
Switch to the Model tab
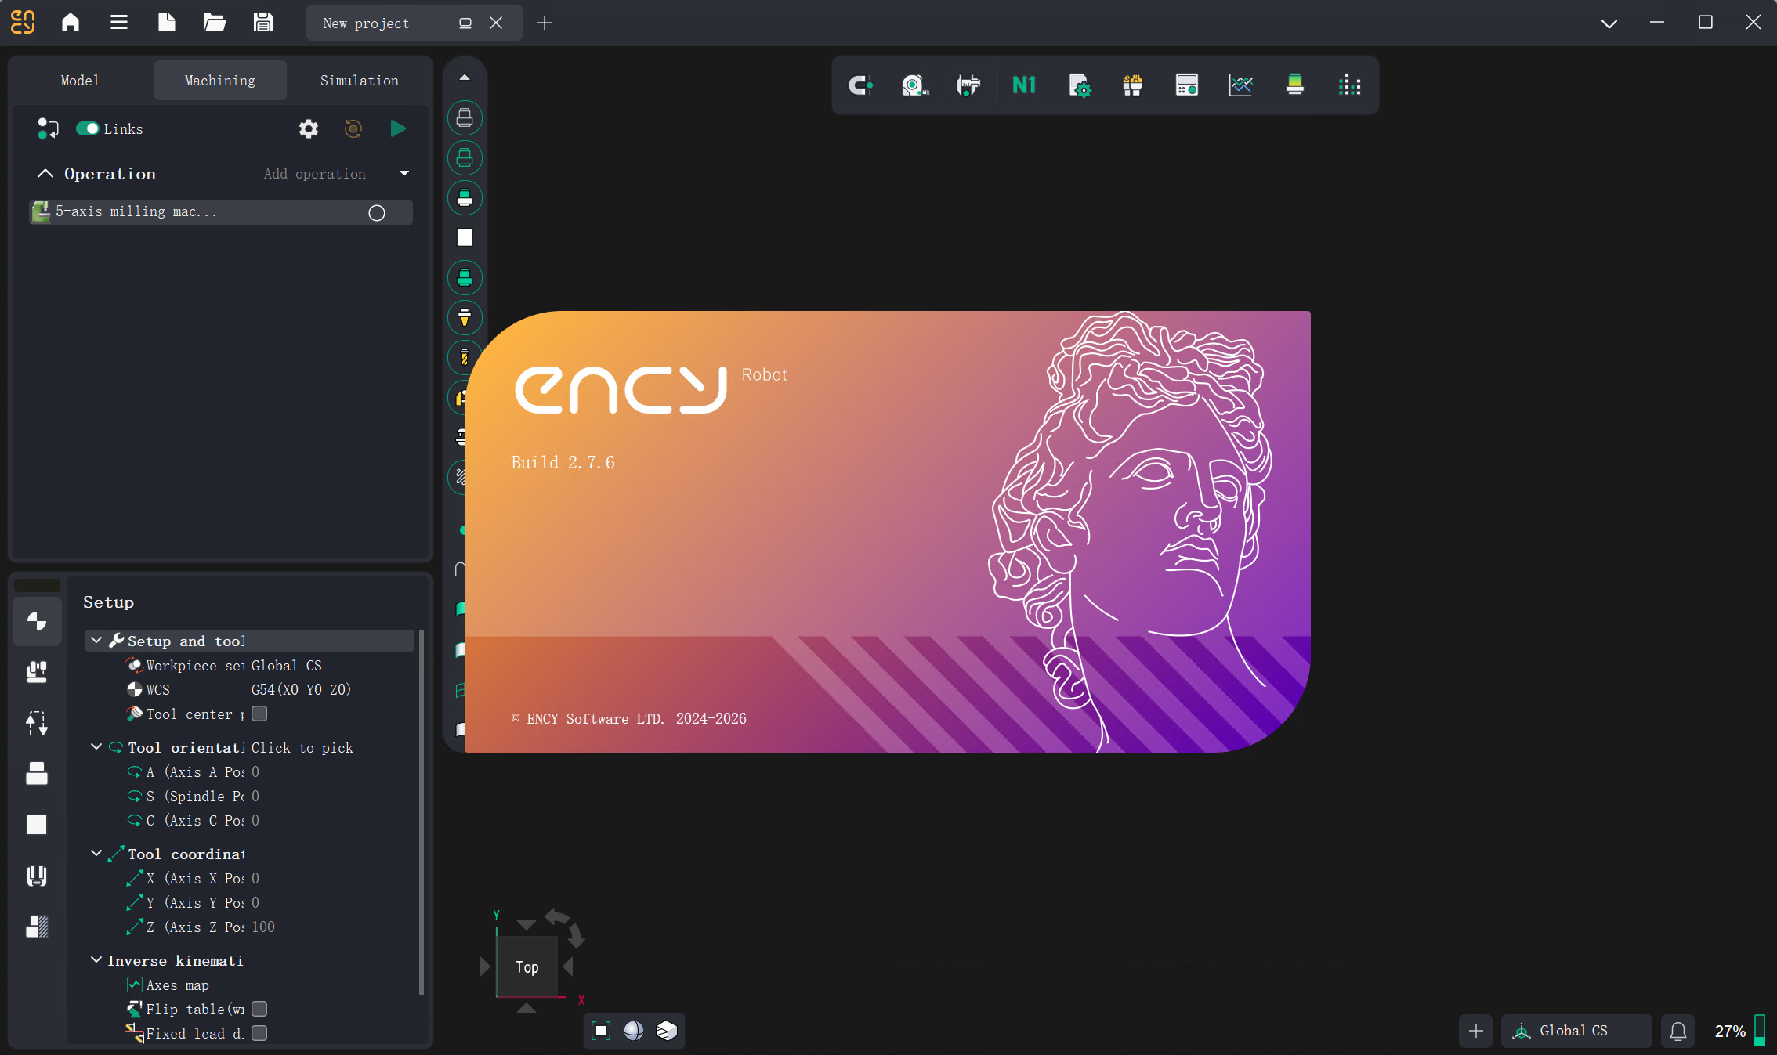[80, 81]
